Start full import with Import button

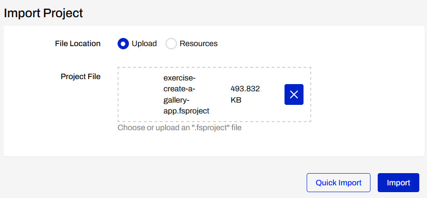click(398, 183)
